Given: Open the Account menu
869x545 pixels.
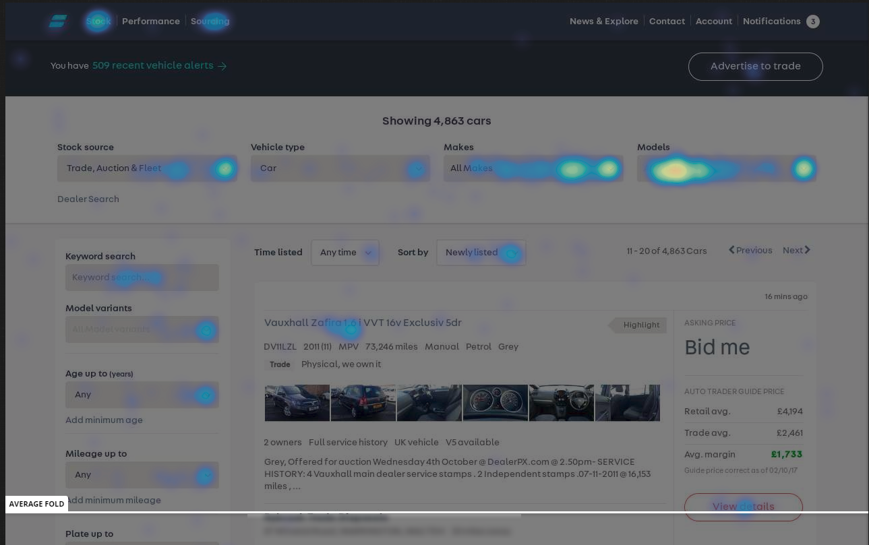Looking at the screenshot, I should coord(713,21).
